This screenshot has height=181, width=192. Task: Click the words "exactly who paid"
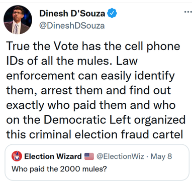[x=51, y=106]
